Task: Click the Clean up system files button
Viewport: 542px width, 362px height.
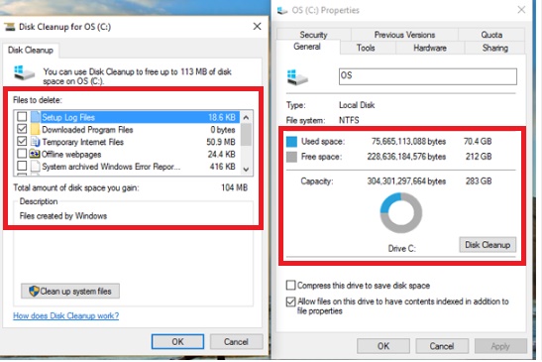Action: pyautogui.click(x=70, y=291)
